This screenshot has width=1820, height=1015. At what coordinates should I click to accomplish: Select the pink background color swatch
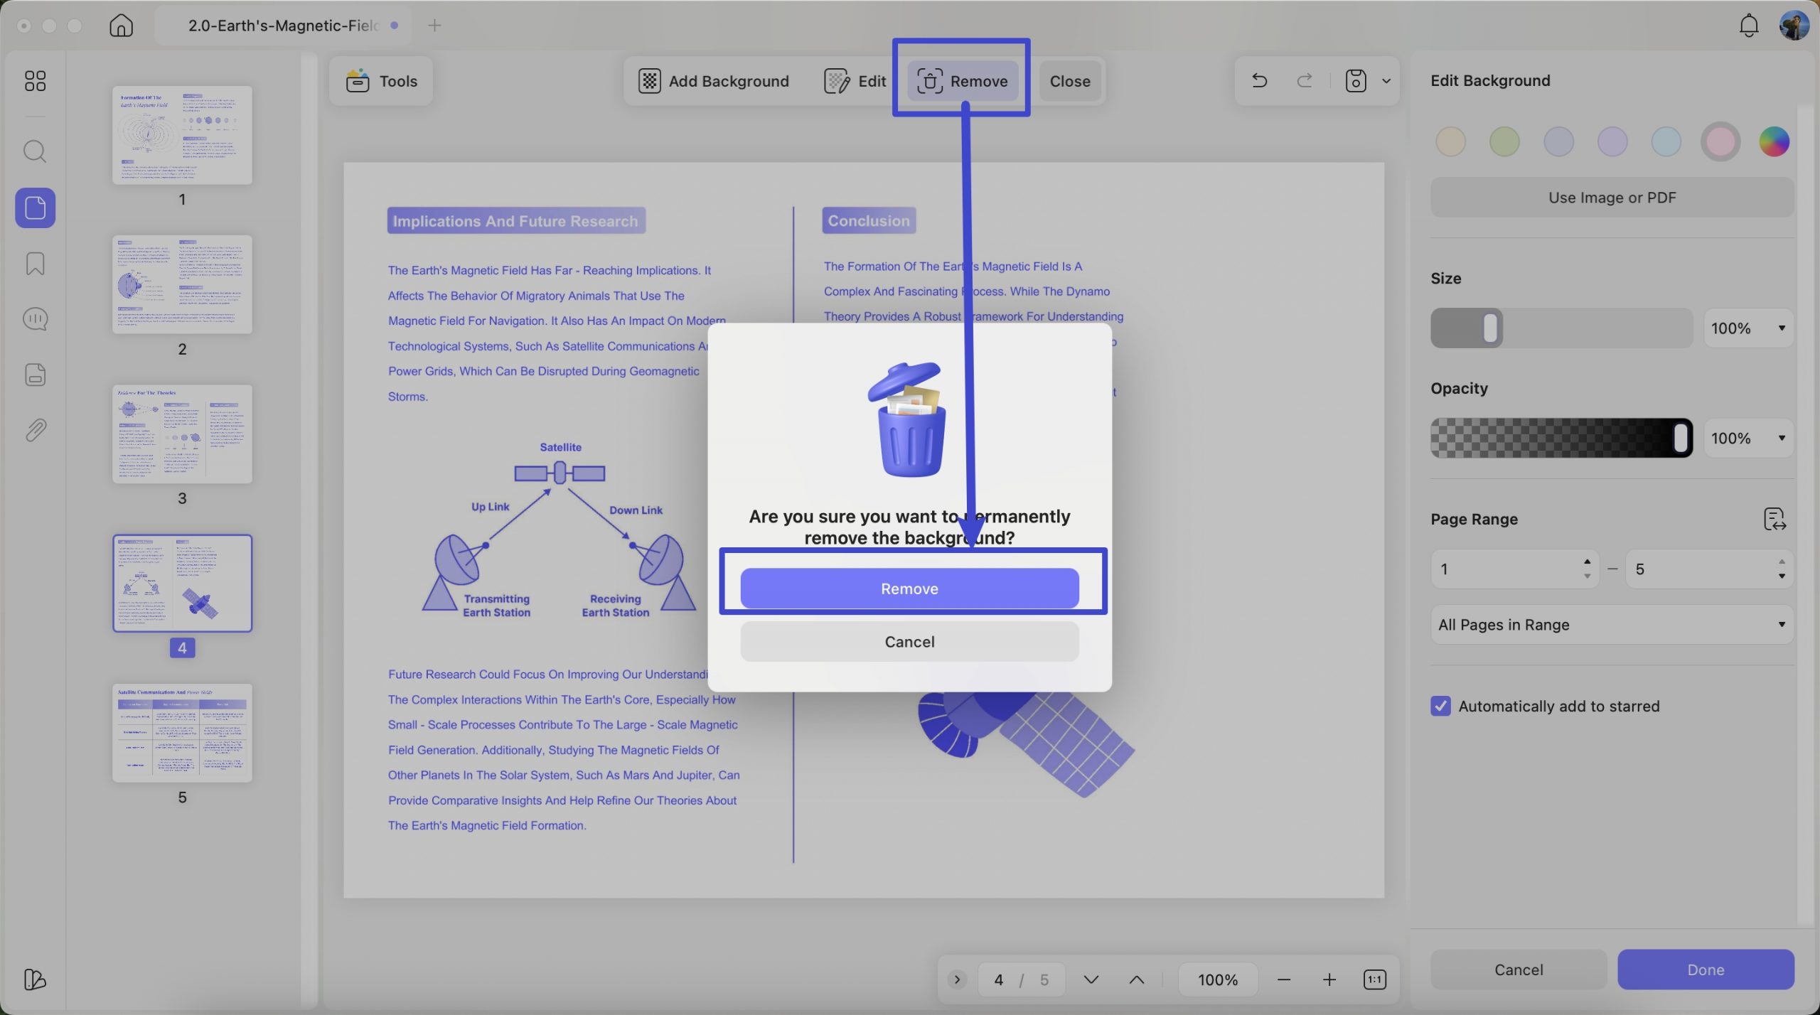point(1720,141)
